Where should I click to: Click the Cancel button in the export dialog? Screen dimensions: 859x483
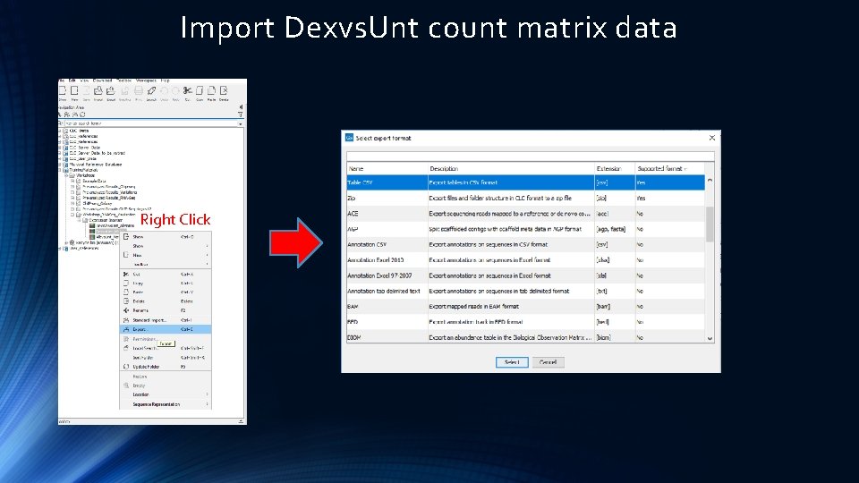[x=548, y=362]
